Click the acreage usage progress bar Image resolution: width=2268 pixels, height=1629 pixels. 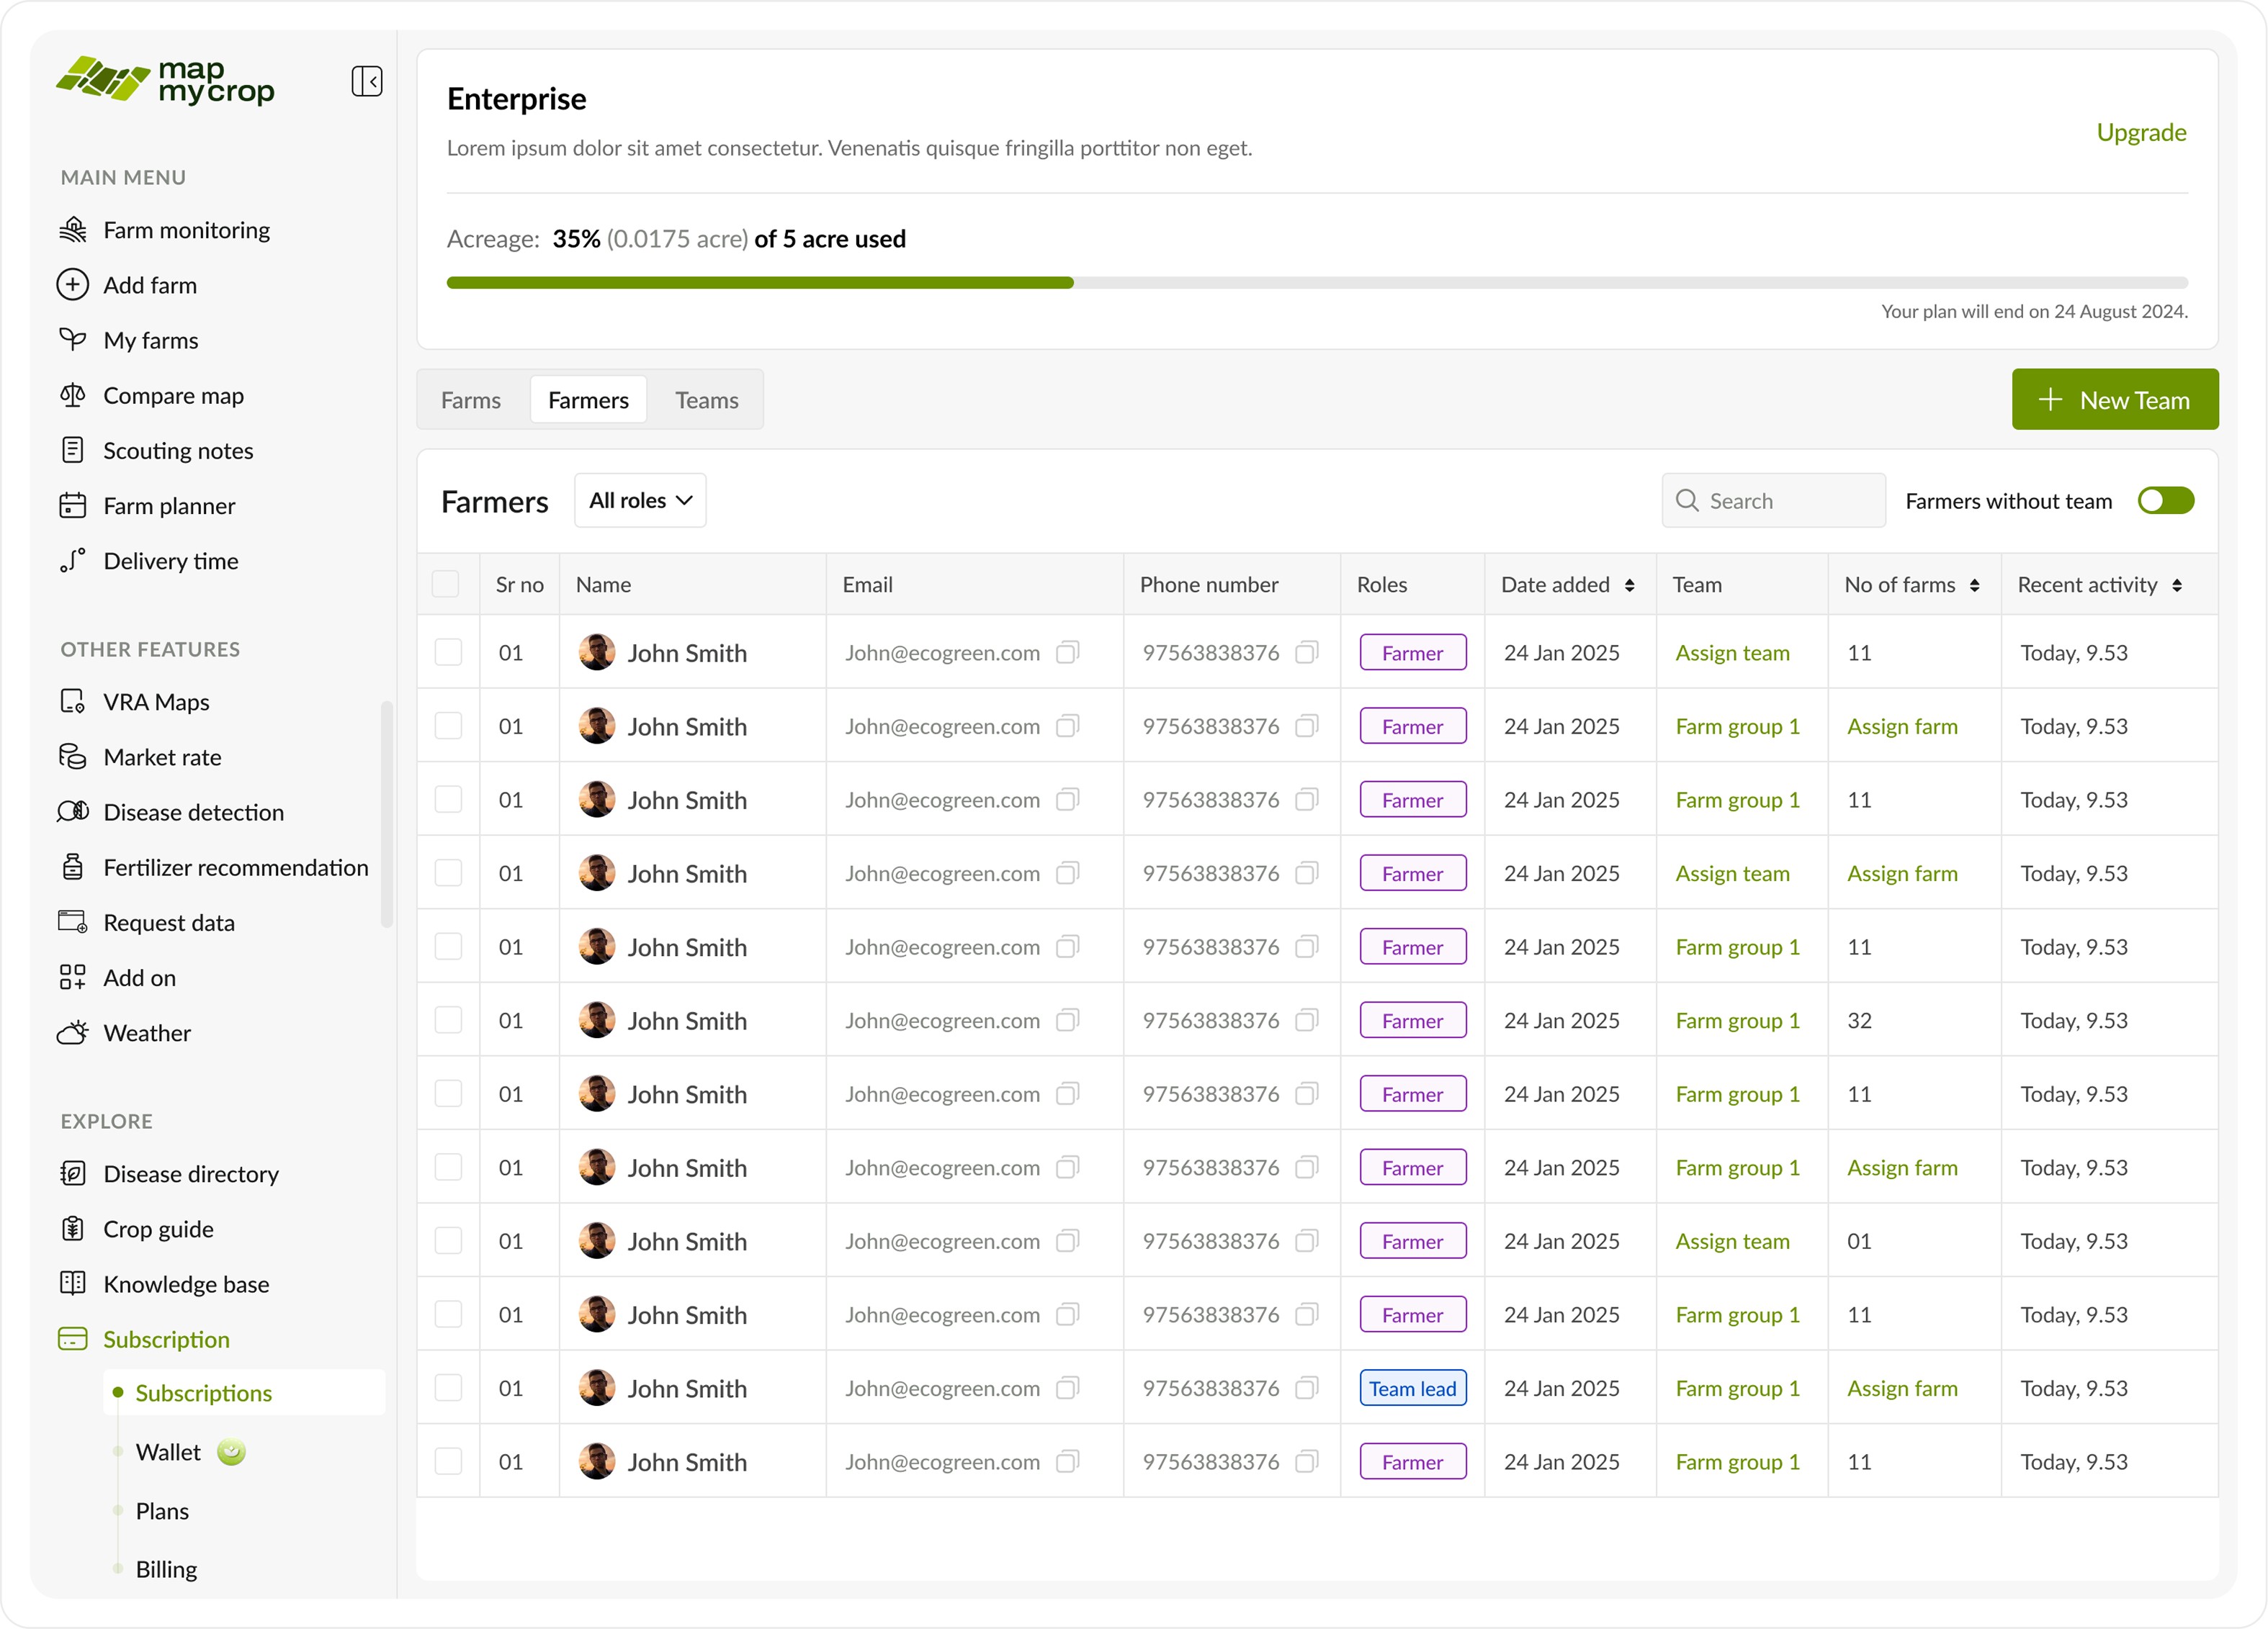1316,283
